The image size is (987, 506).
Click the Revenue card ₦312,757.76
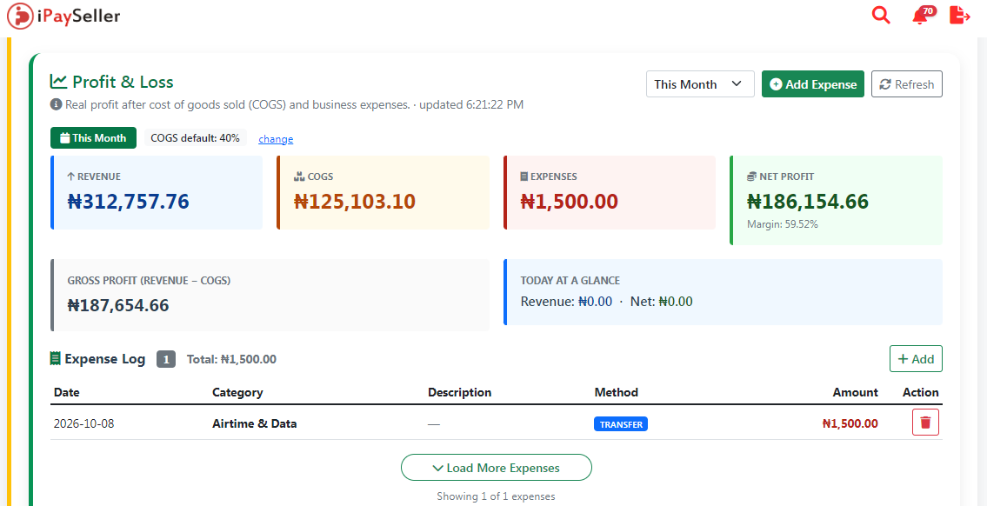(157, 193)
